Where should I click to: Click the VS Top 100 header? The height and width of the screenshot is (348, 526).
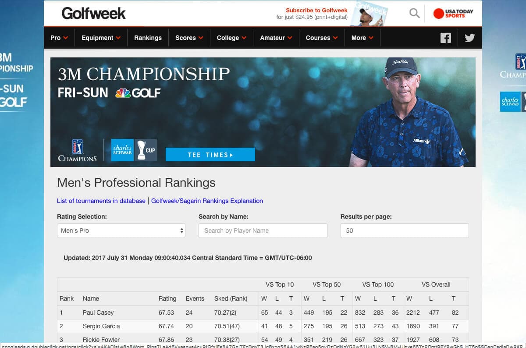(x=378, y=284)
